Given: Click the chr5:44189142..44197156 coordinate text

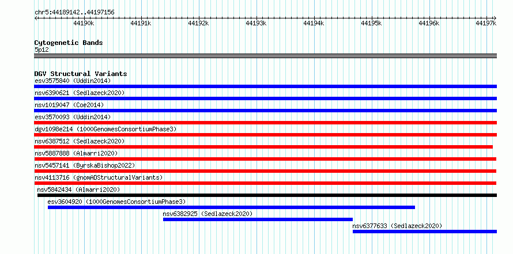Looking at the screenshot, I should (74, 13).
